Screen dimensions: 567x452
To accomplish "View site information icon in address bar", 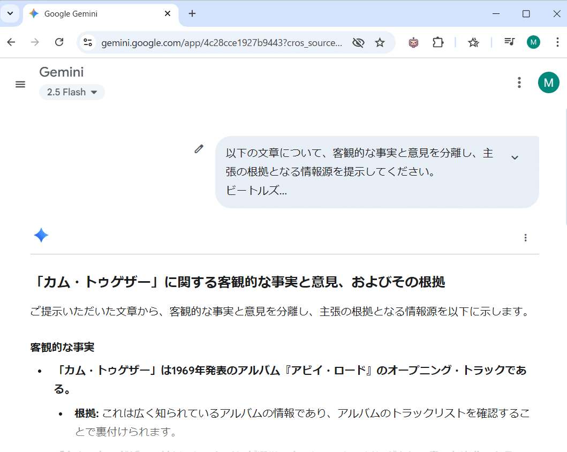I will coord(87,42).
